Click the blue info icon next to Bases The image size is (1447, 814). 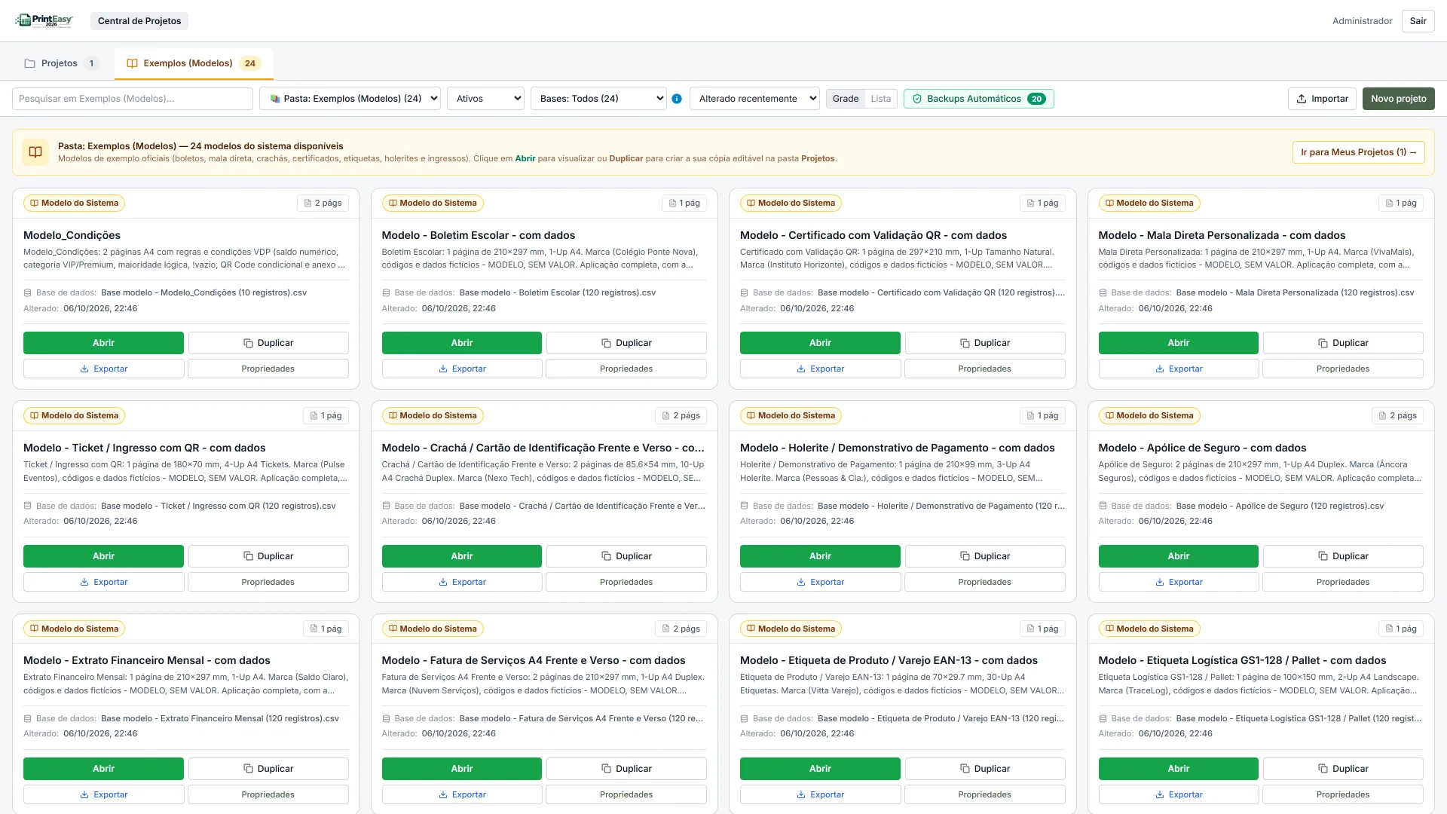[677, 99]
